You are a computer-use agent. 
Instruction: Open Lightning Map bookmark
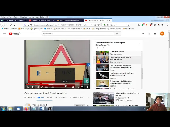(x=37, y=29)
